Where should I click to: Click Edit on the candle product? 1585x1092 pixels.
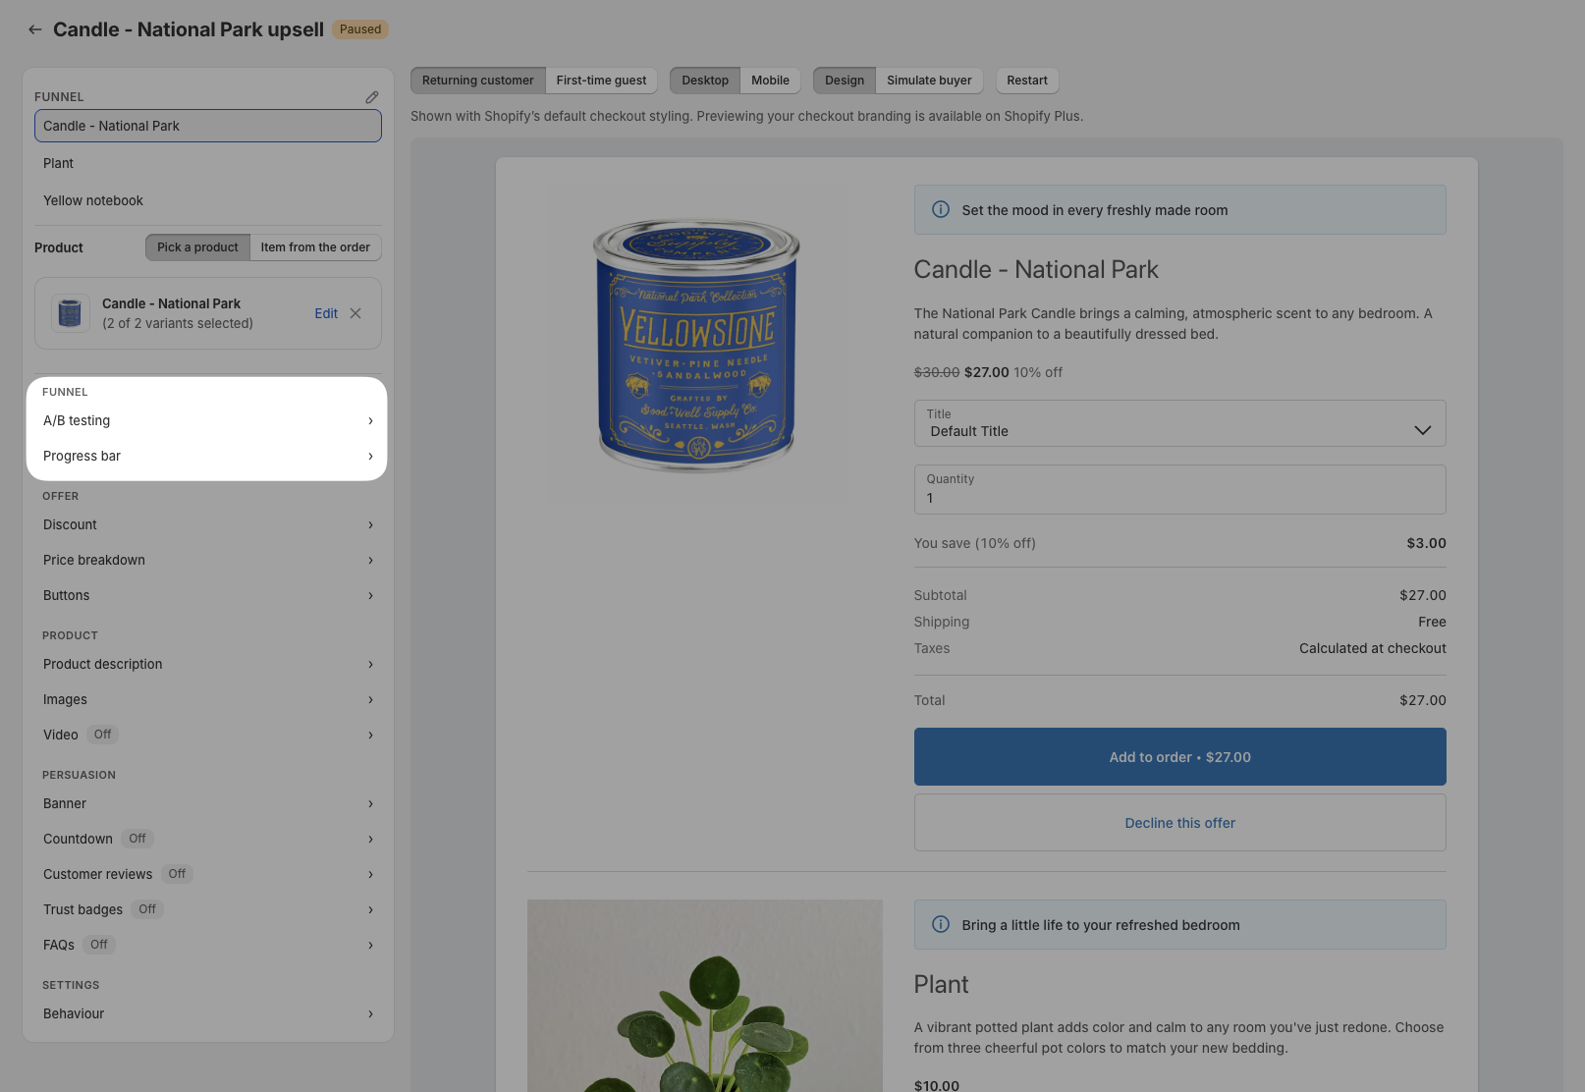[x=326, y=313]
